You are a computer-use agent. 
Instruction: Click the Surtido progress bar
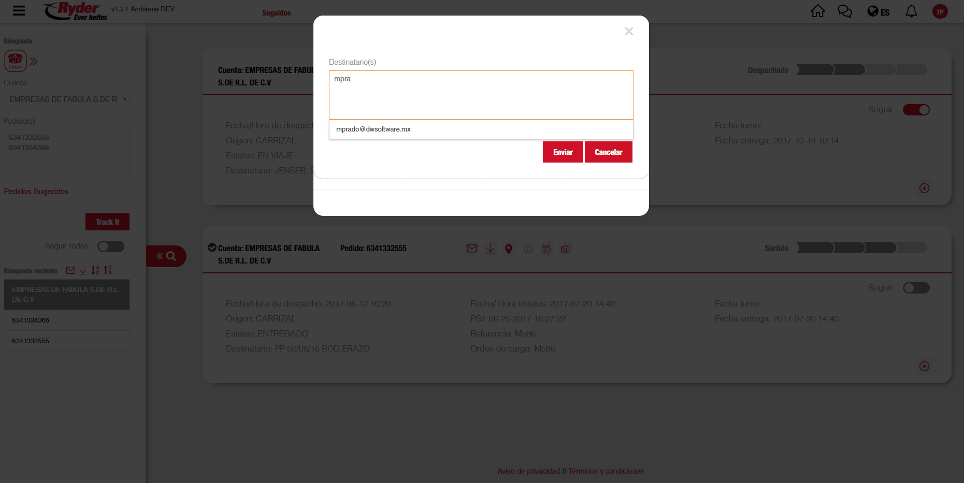[861, 248]
